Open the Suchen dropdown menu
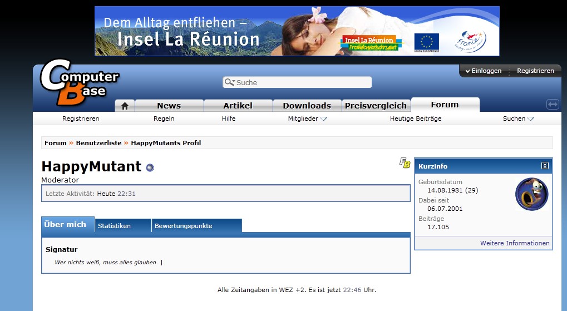Viewport: 567px width, 311px height. (518, 119)
